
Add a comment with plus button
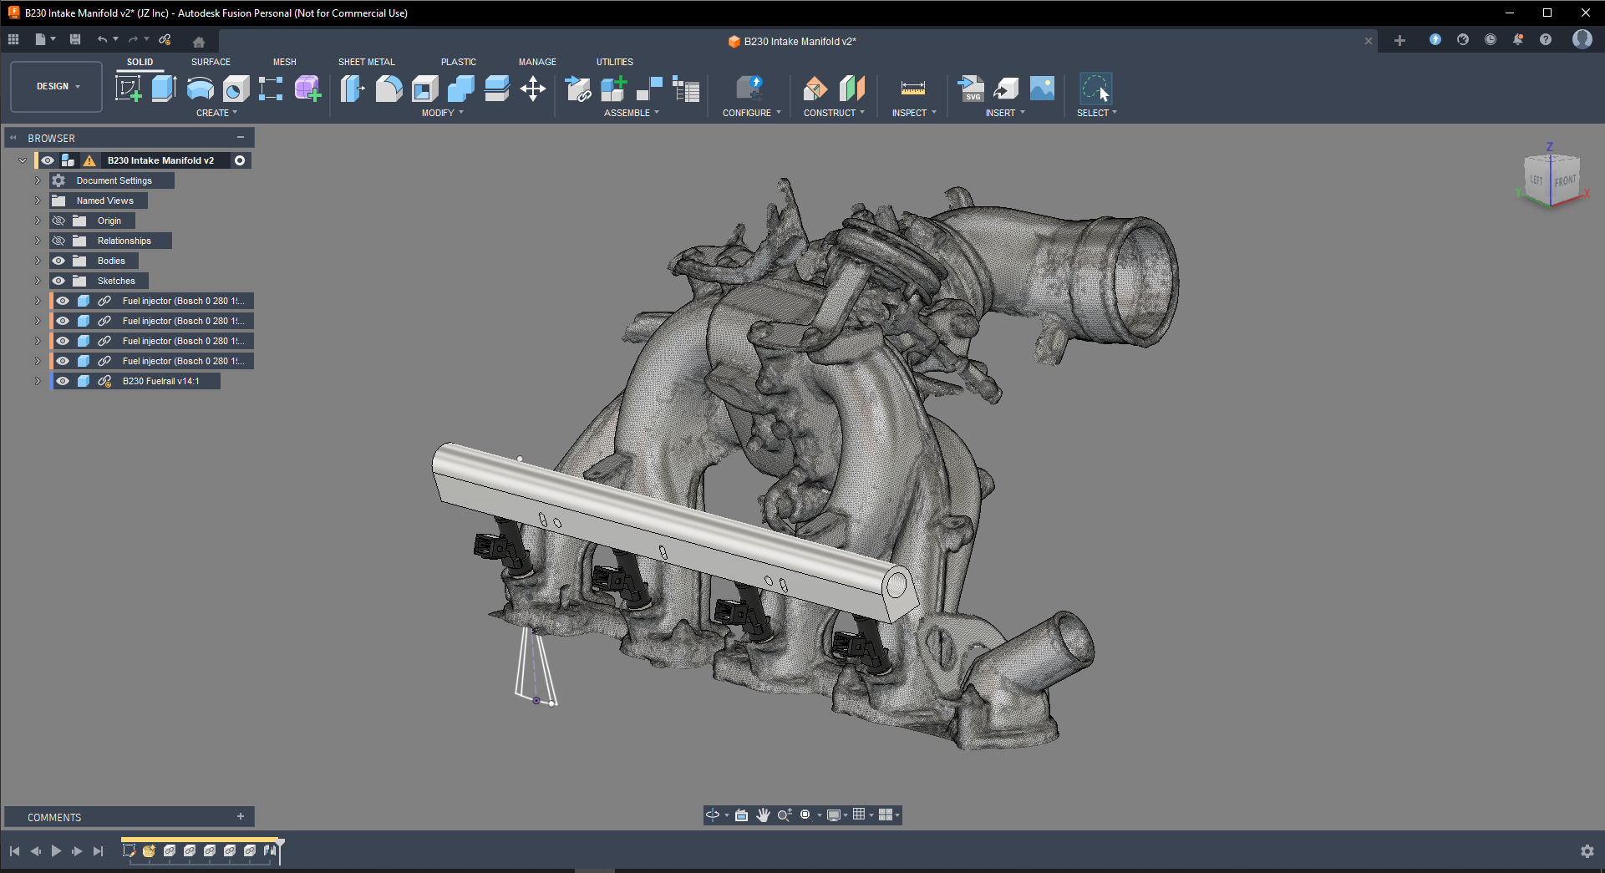(241, 816)
